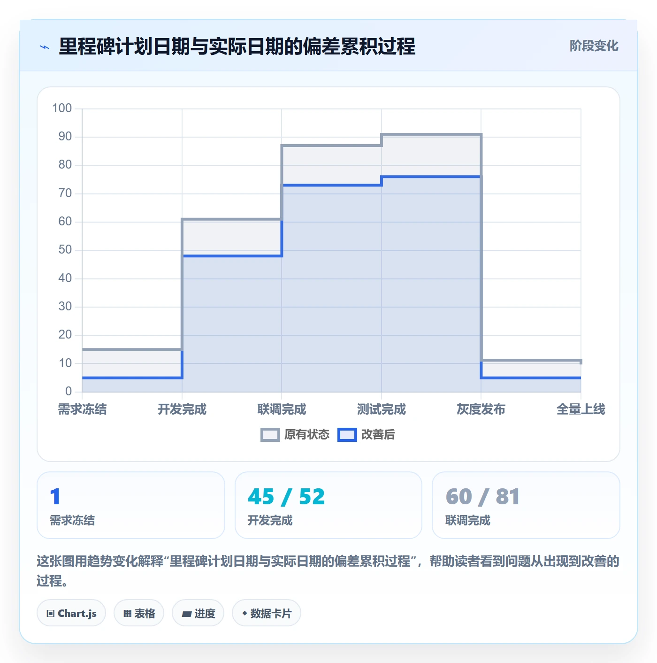Select the 数据卡片 tag chip

pyautogui.click(x=267, y=613)
